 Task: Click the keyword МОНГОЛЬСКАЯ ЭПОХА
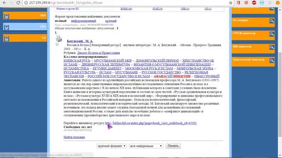click(x=195, y=68)
